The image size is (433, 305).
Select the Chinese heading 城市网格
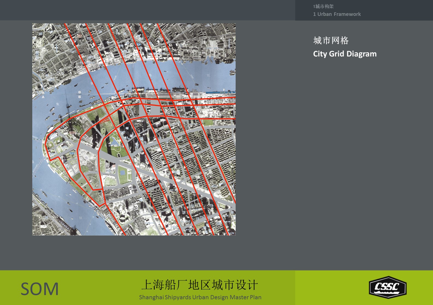(331, 41)
